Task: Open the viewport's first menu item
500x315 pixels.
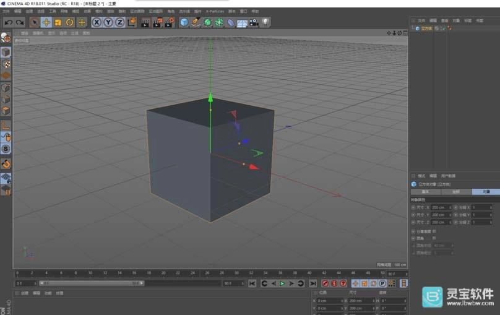Action: (25, 33)
